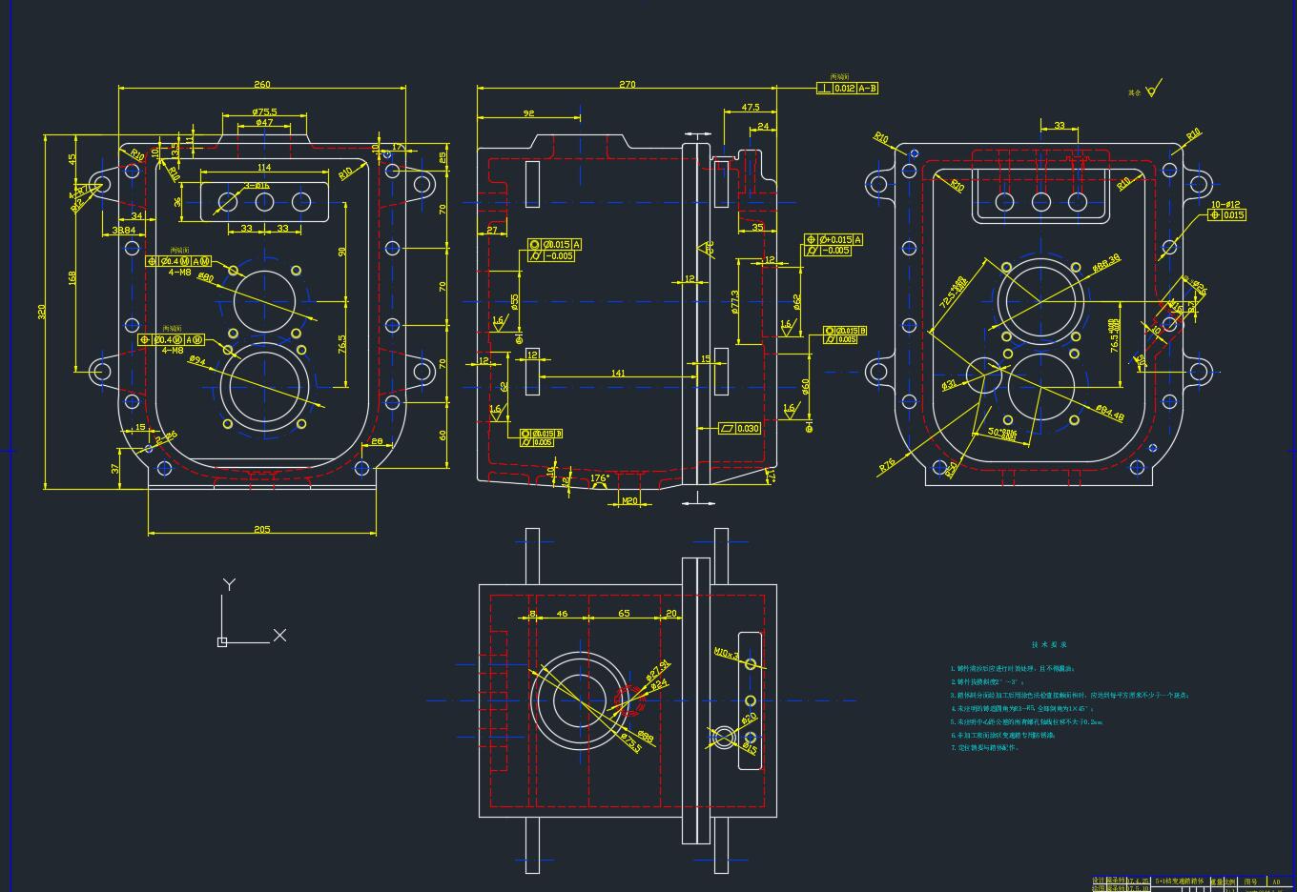
Task: Select the 141 horizontal dimension
Action: tap(618, 374)
